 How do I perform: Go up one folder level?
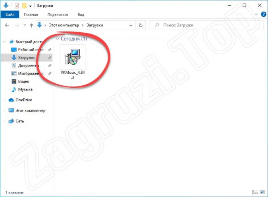(x=32, y=26)
